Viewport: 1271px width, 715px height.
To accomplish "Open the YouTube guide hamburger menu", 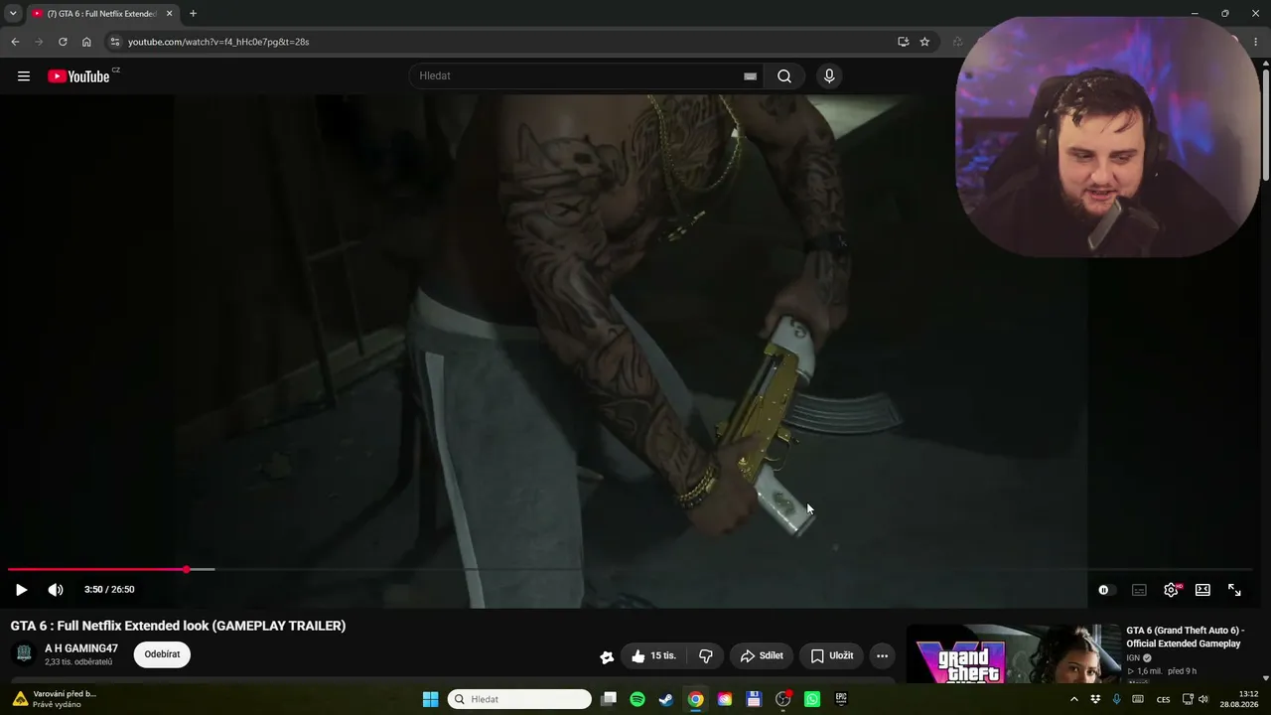I will (24, 76).
